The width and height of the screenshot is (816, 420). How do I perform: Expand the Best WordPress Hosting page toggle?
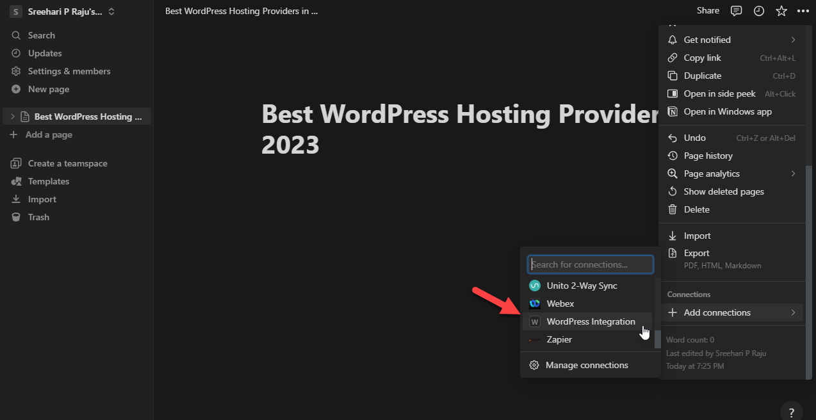point(12,117)
